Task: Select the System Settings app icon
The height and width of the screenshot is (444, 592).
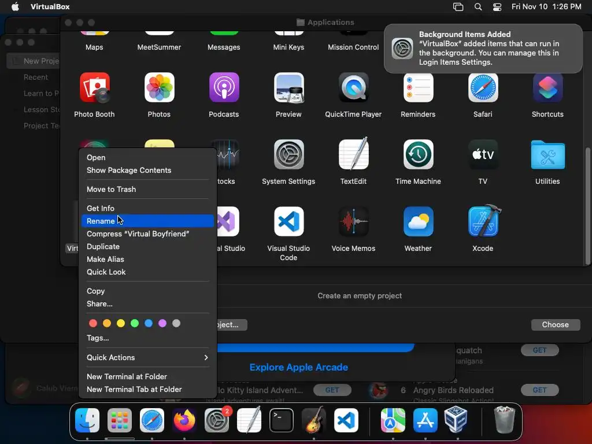Action: (x=289, y=154)
